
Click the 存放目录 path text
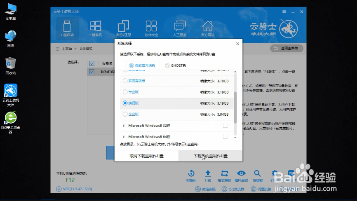point(159,144)
